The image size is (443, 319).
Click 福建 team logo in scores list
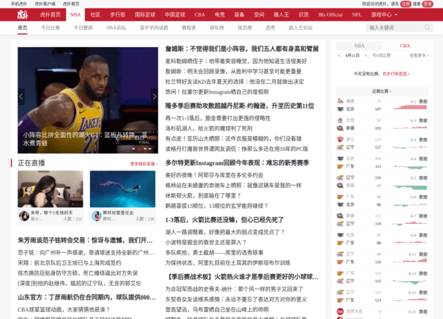pyautogui.click(x=340, y=101)
